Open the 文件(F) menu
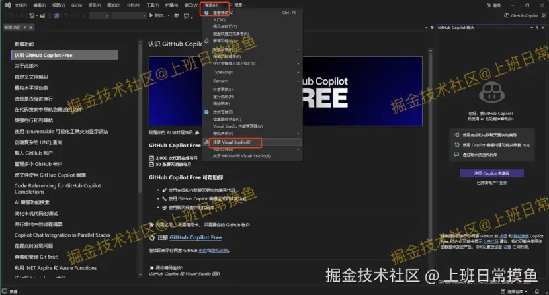This screenshot has height=295, width=549. (x=21, y=5)
